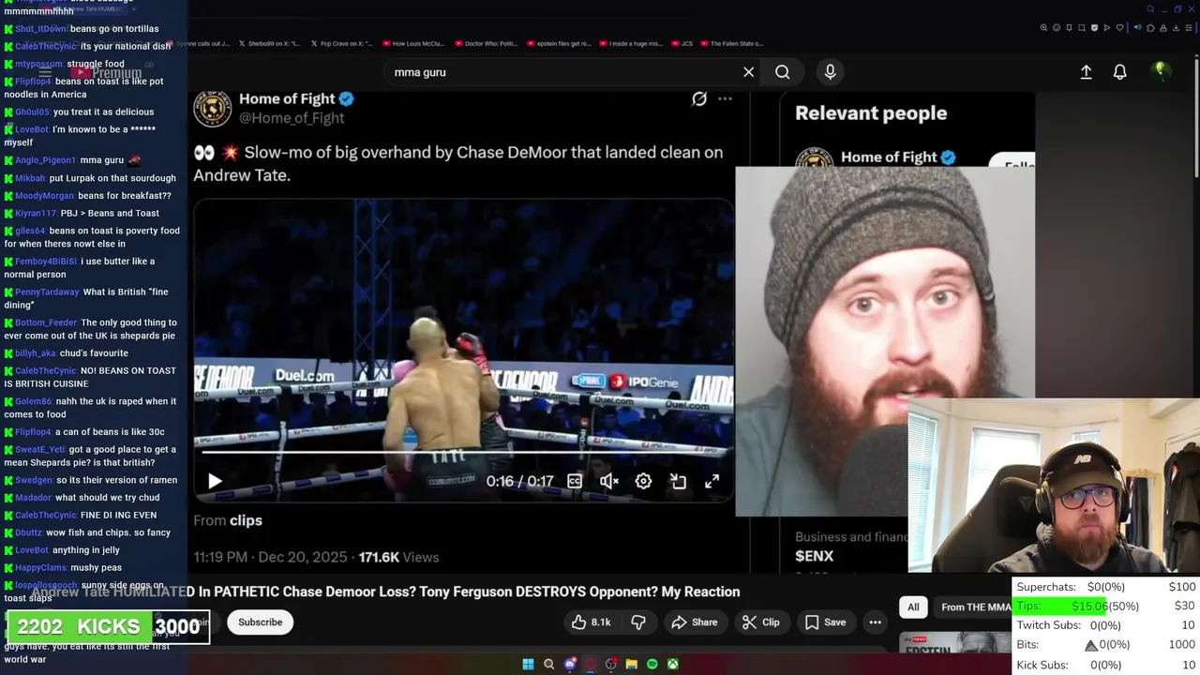Subscribe to the channel
This screenshot has height=675, width=1200.
tap(260, 622)
